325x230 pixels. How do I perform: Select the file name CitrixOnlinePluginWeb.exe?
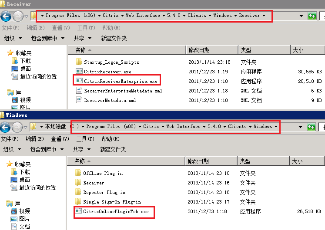pyautogui.click(x=116, y=211)
